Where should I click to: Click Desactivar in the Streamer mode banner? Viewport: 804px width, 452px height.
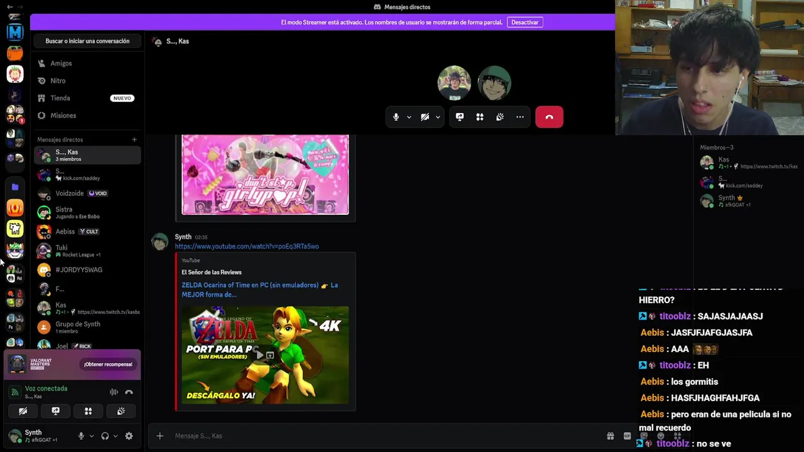coord(524,22)
